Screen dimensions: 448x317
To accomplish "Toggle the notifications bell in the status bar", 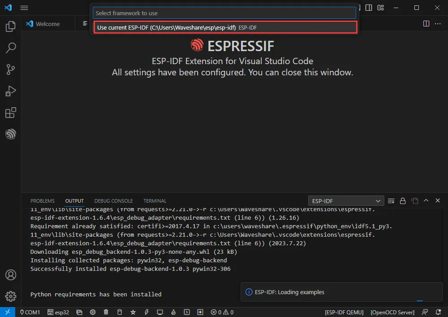I will [439, 312].
